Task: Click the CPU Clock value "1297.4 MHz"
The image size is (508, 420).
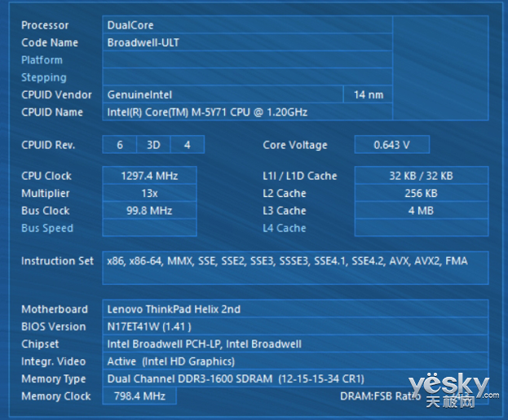Action: pos(149,176)
